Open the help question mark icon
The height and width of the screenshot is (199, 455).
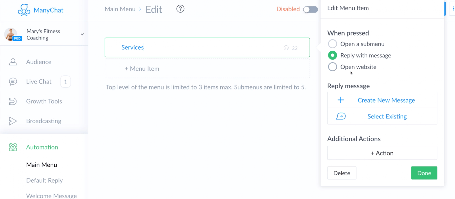coord(180,9)
